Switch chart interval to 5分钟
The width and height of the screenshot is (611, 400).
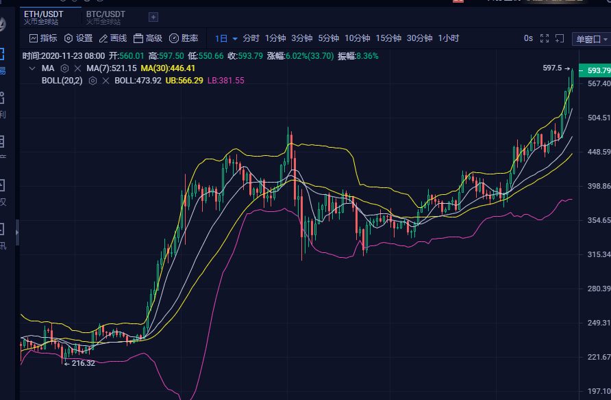pyautogui.click(x=329, y=38)
